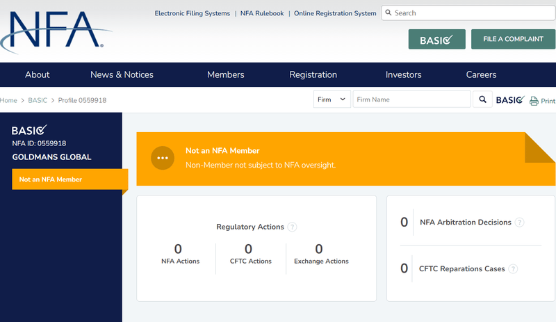556x322 pixels.
Task: Select the Not an NFA Member sidebar tab
Action: pos(70,179)
